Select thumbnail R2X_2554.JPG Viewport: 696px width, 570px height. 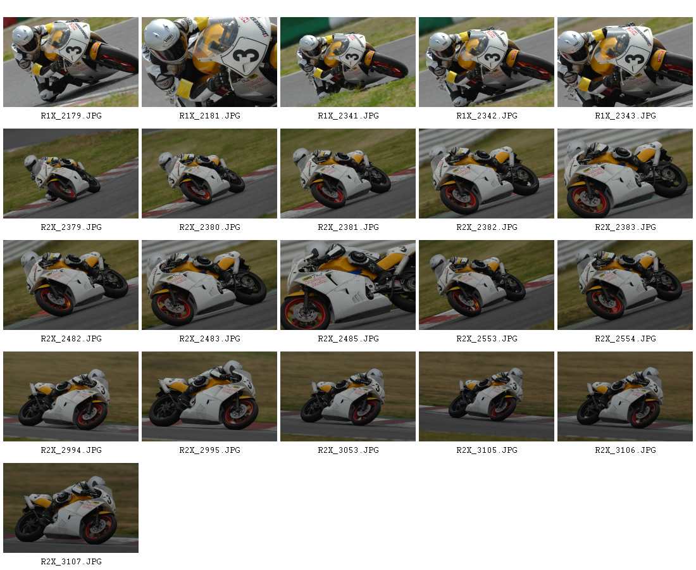(625, 285)
